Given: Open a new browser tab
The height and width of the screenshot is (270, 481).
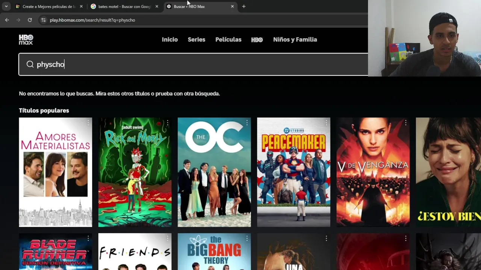Looking at the screenshot, I should (244, 6).
